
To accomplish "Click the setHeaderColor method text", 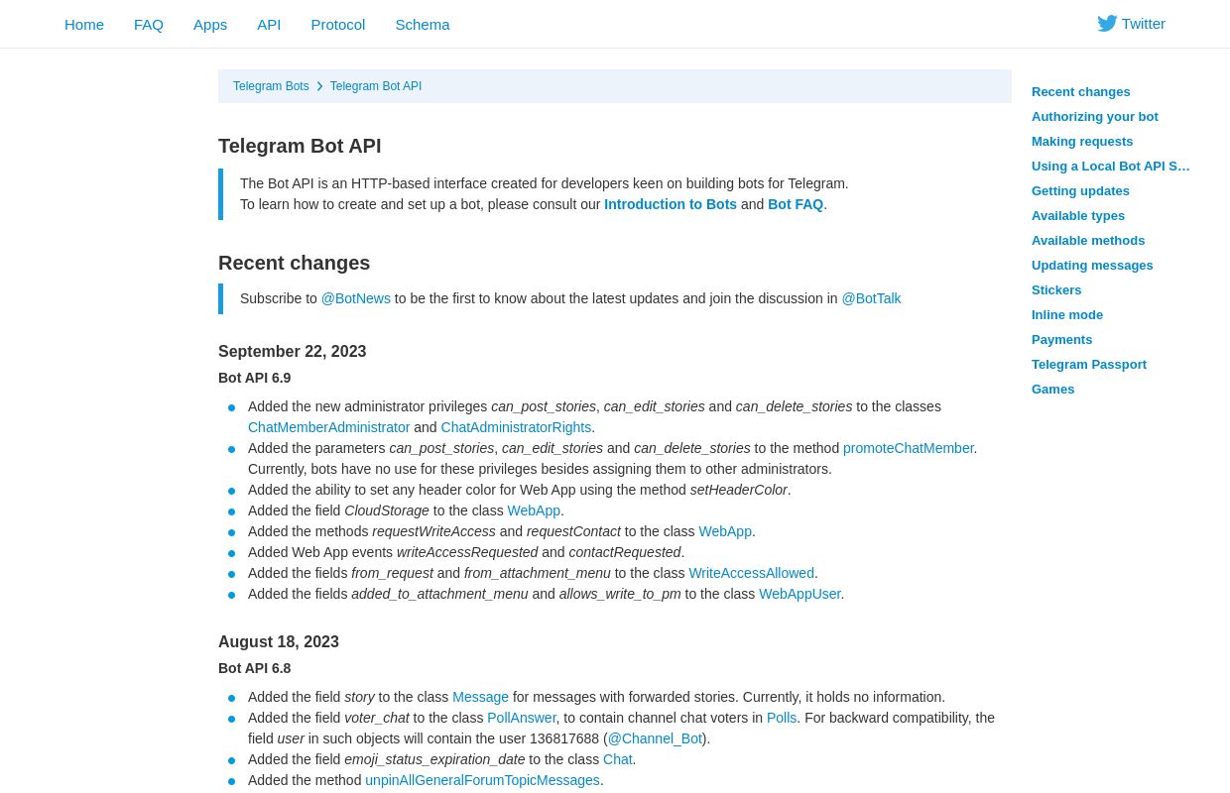I will point(739,490).
